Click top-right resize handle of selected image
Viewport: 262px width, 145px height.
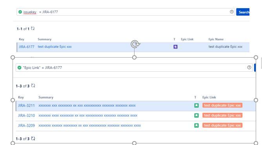coord(256,57)
